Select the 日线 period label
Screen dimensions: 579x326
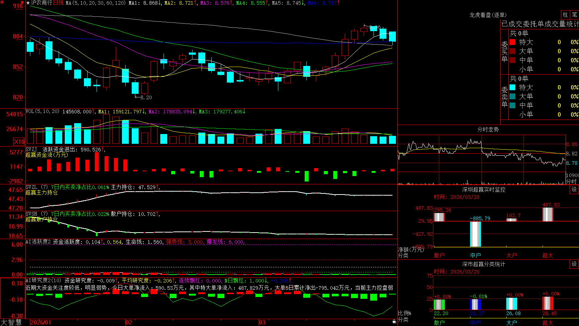pos(58,3)
